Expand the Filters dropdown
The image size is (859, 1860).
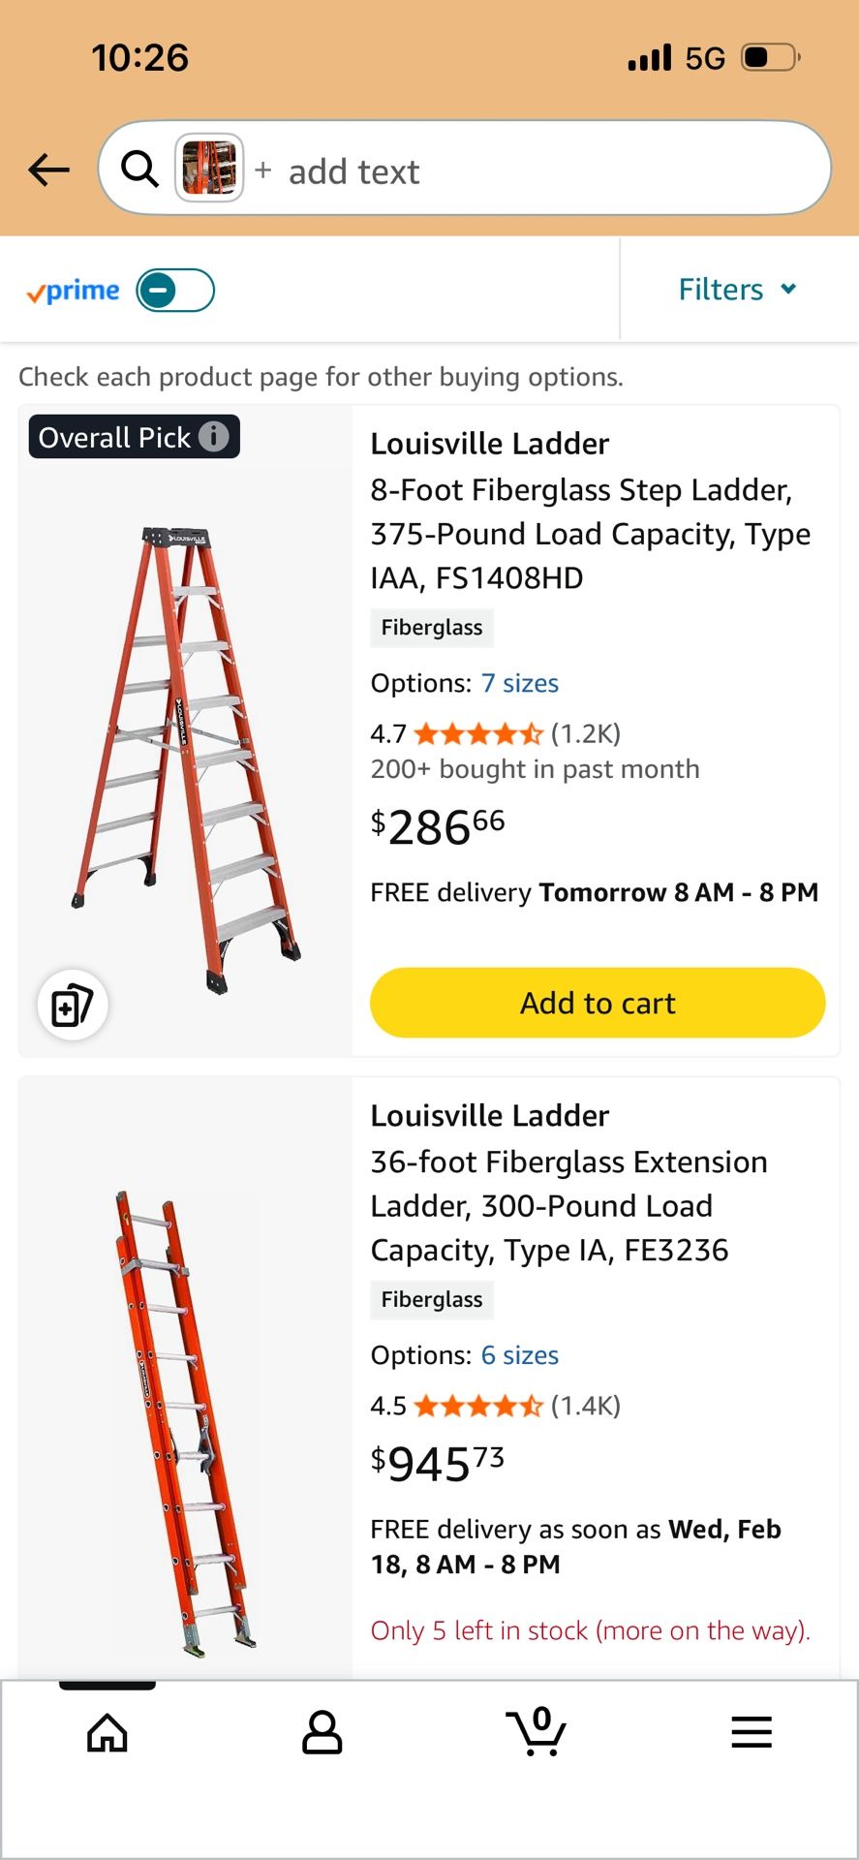737,290
